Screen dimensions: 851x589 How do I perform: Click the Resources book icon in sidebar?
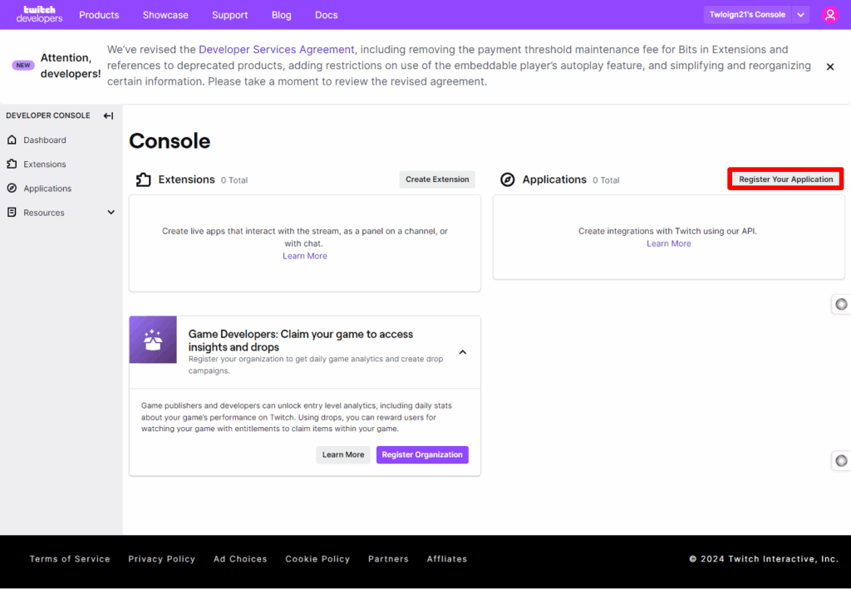(x=12, y=212)
